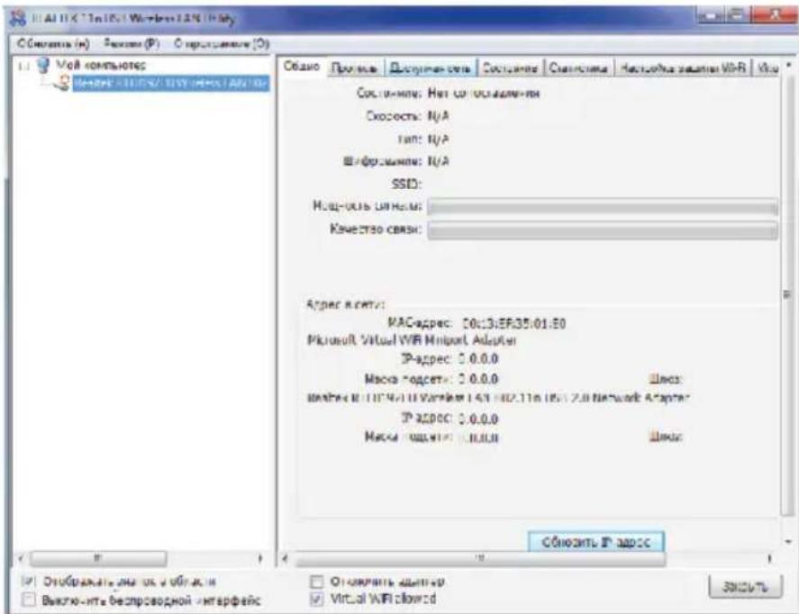Click the left tree panel scroll-right arrow

pyautogui.click(x=261, y=558)
